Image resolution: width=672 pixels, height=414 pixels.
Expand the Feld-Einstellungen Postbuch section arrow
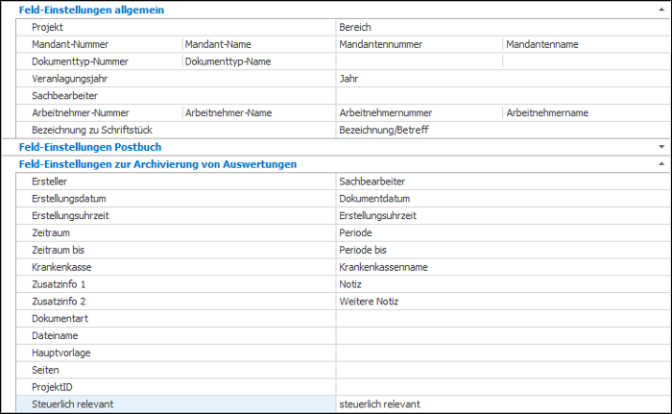(661, 147)
